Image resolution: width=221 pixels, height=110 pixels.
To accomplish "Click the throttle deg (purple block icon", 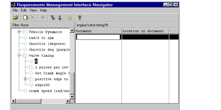I will click(25, 50).
